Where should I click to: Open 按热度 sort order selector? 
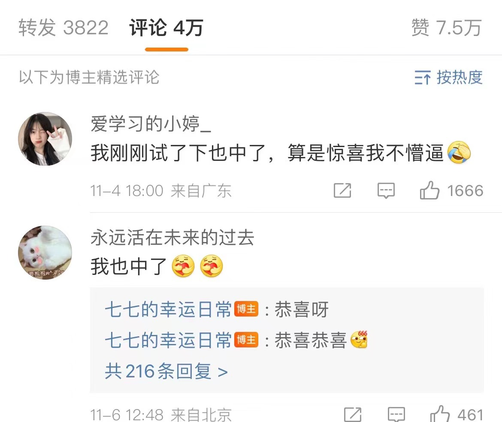(x=448, y=78)
